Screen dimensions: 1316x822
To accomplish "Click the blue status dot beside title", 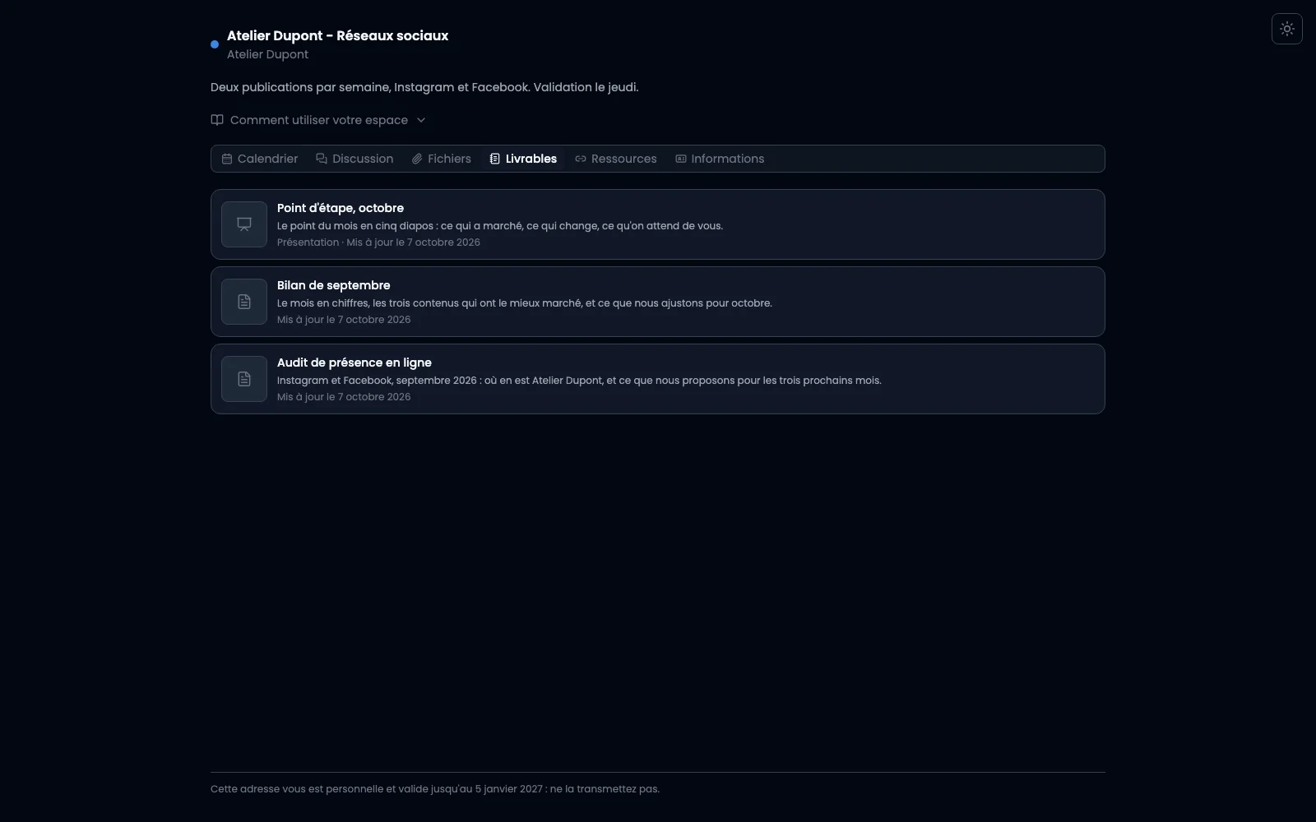I will tap(215, 44).
